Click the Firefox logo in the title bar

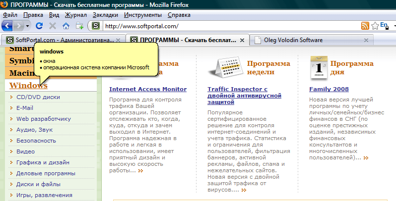pyautogui.click(x=4, y=4)
